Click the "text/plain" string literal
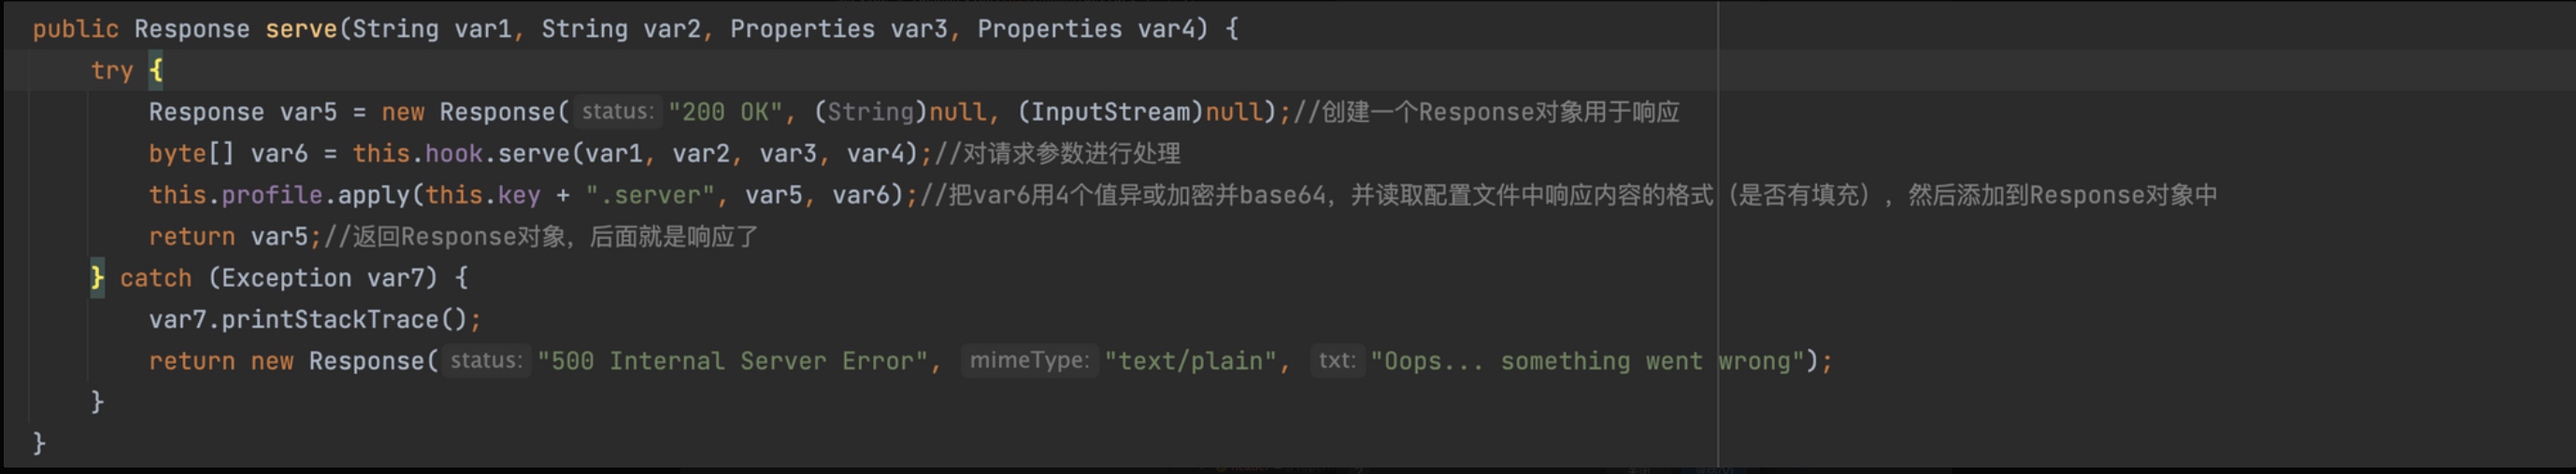 click(x=1190, y=360)
